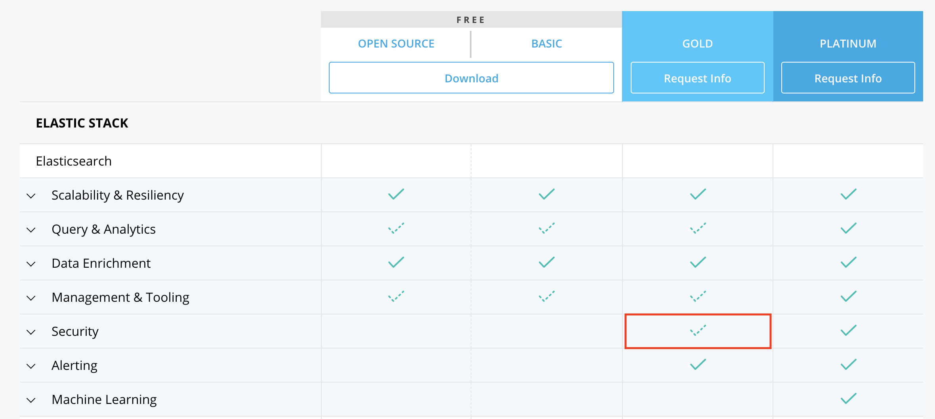This screenshot has height=419, width=935.
Task: Expand the Query & Analytics row chevron
Action: 31,230
